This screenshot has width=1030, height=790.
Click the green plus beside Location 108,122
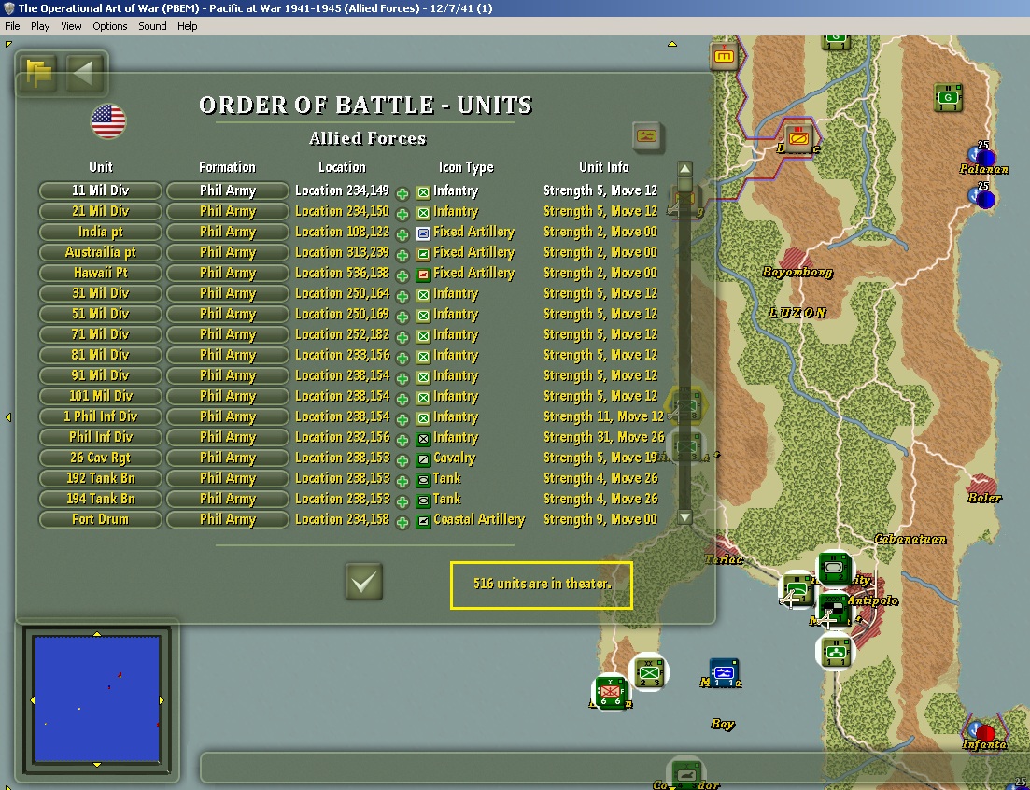point(402,234)
